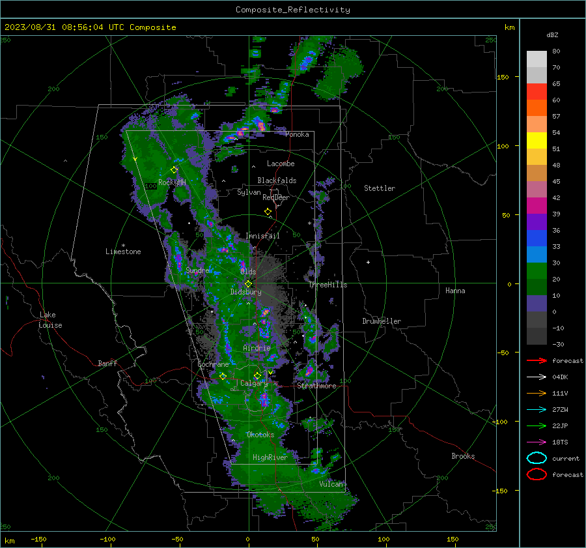Viewport: 586px width, 548px height.
Task: Choose the indigo 10 dBZ color swatch
Action: 537,304
